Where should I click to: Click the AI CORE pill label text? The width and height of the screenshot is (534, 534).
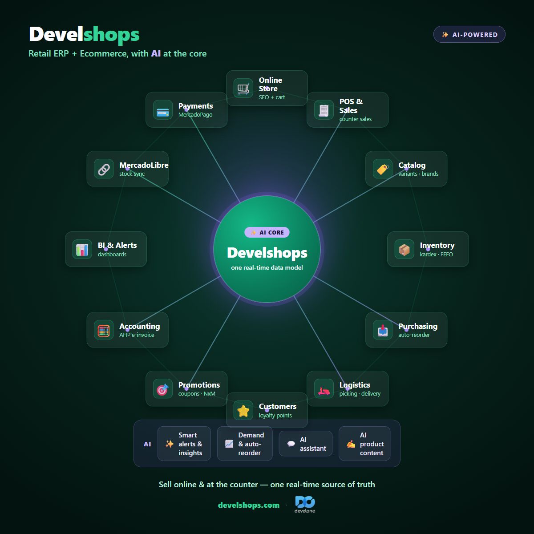271,232
